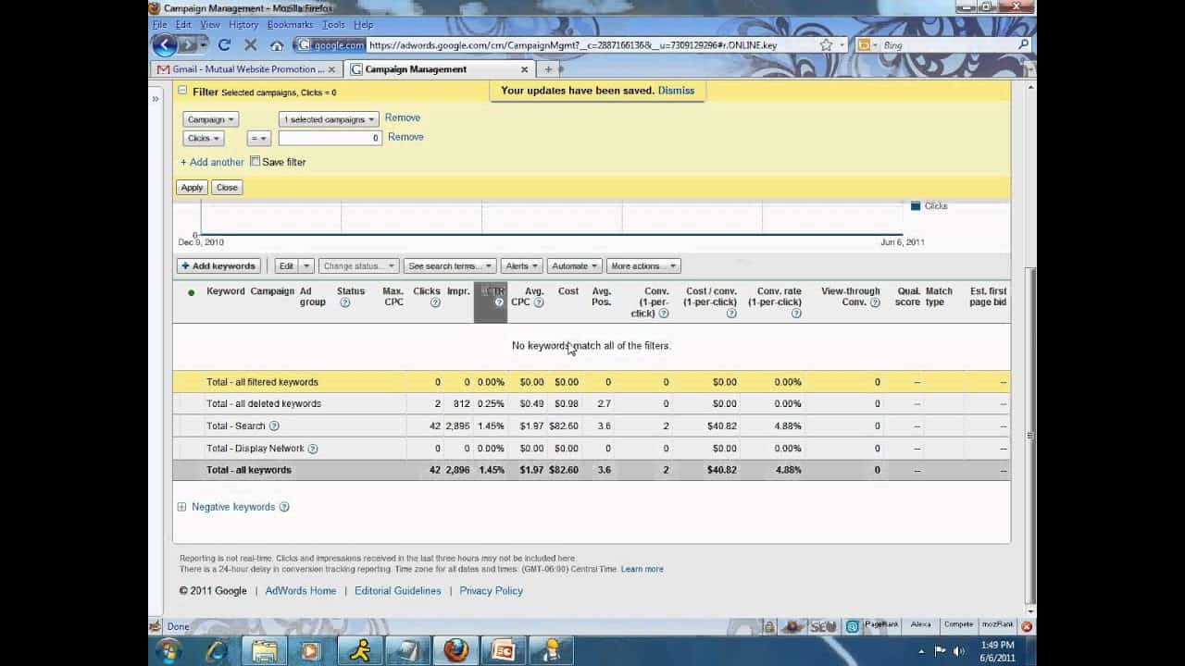
Task: Open PowerPoint from the taskbar
Action: [x=503, y=650]
